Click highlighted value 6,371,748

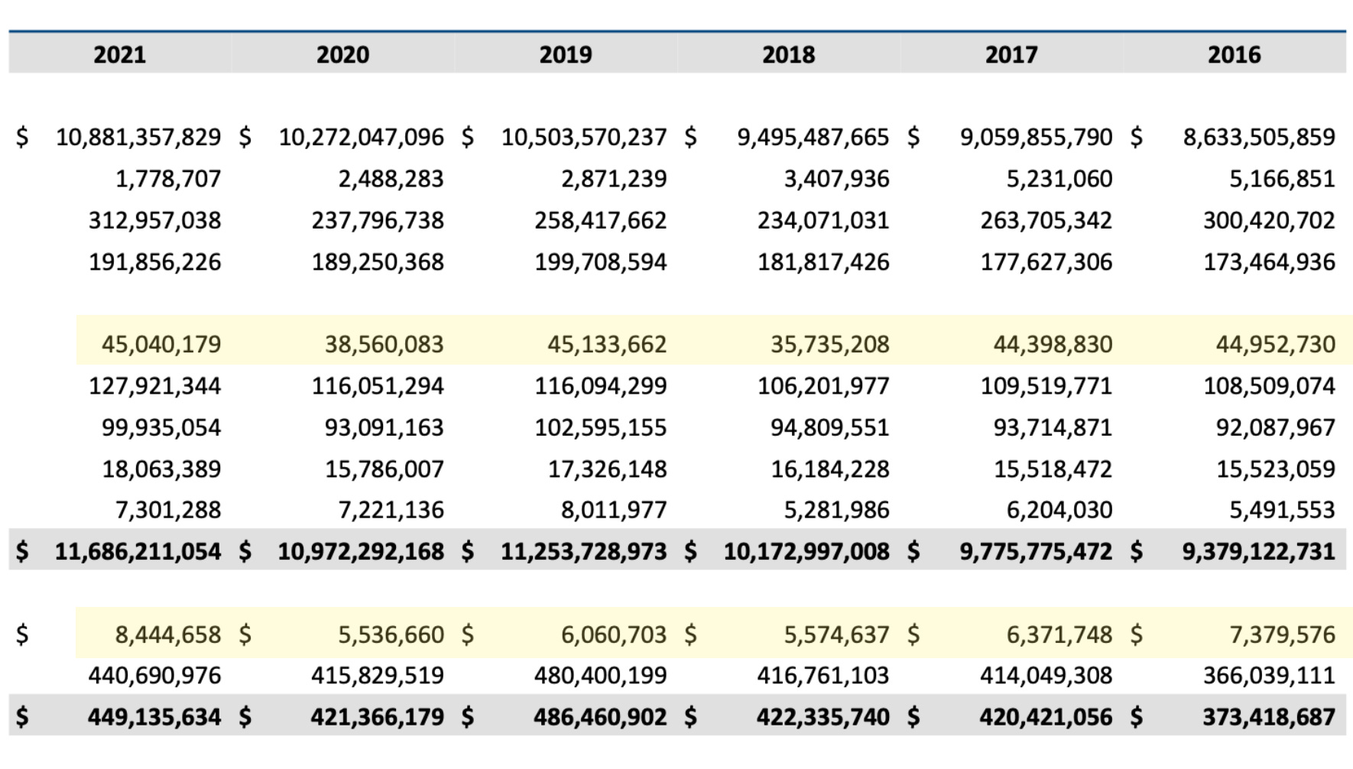point(1059,634)
